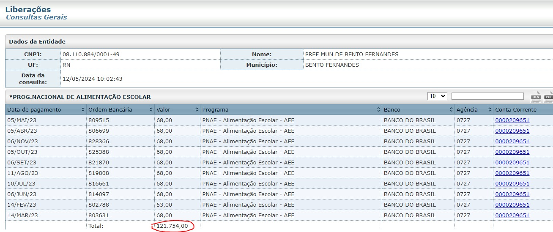The height and width of the screenshot is (232, 553).
Task: Open account link for 05/MAI/23 payment
Action: point(512,120)
